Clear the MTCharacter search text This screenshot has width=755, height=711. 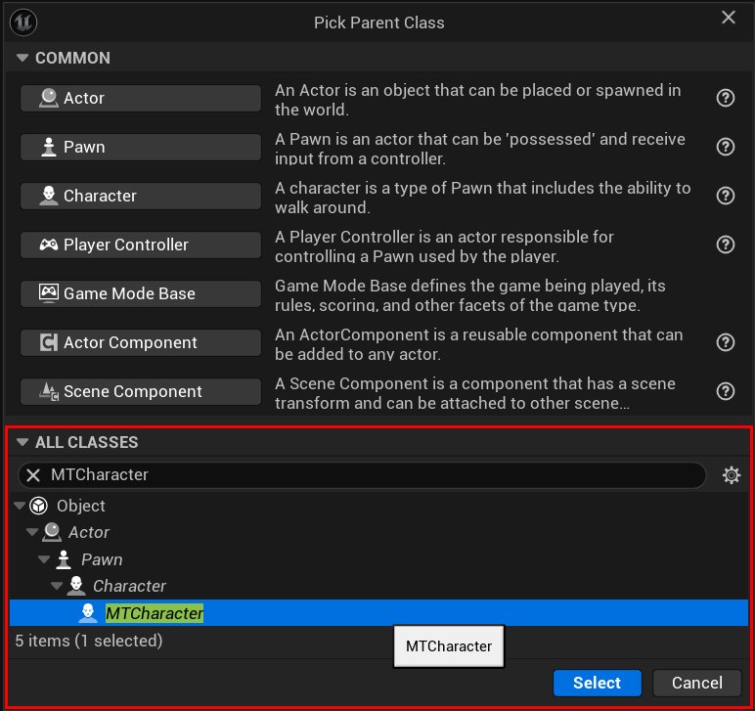point(33,475)
